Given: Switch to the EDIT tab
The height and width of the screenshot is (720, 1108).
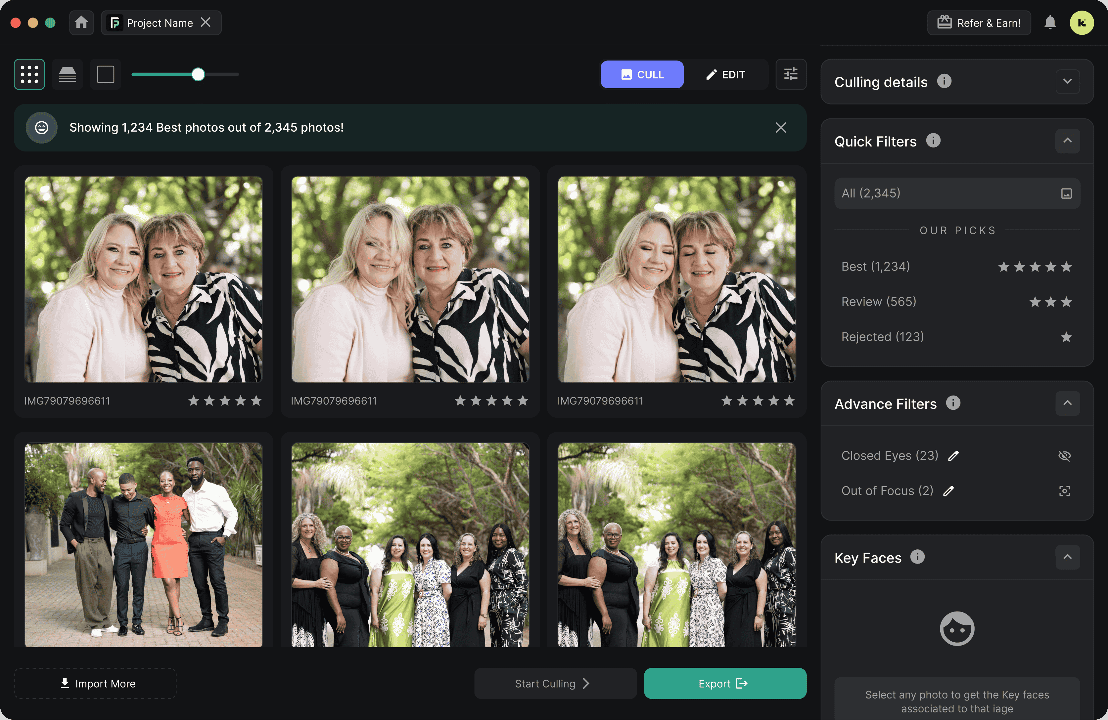Looking at the screenshot, I should [x=726, y=74].
